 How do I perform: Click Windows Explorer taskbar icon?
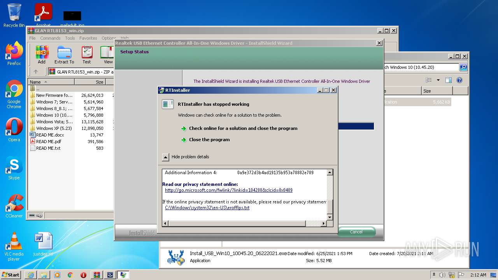click(44, 275)
